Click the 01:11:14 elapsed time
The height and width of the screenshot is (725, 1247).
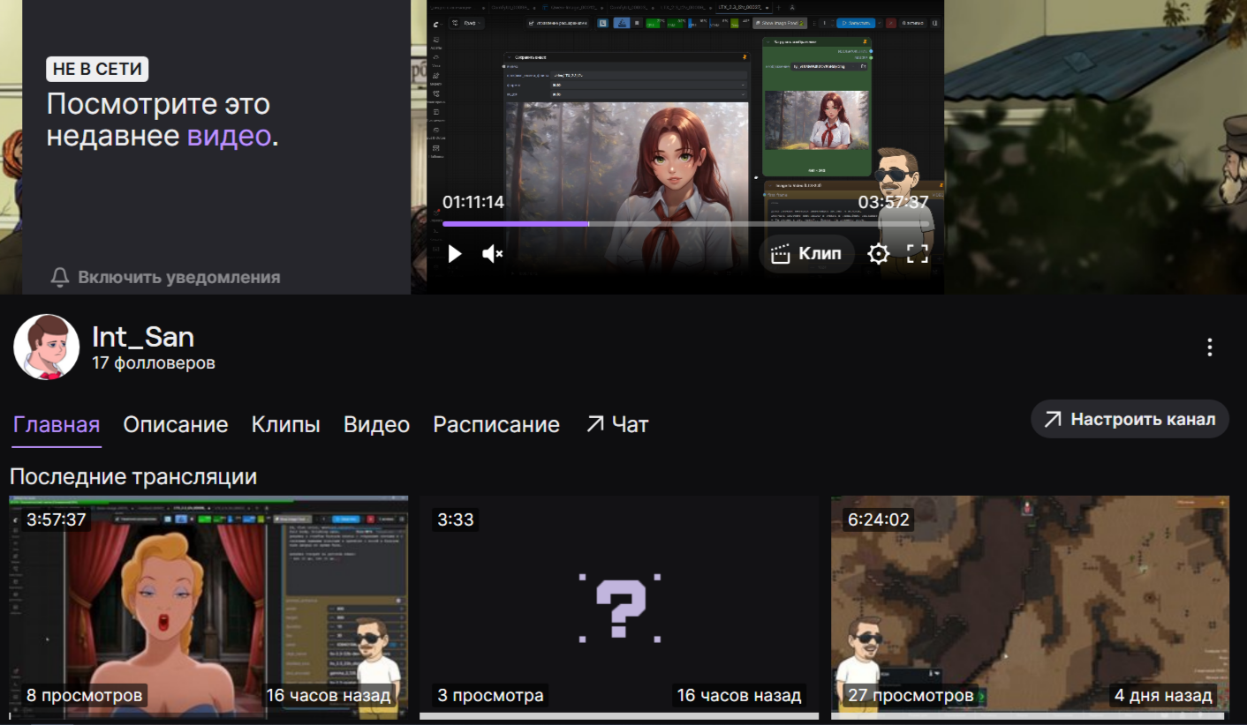473,202
